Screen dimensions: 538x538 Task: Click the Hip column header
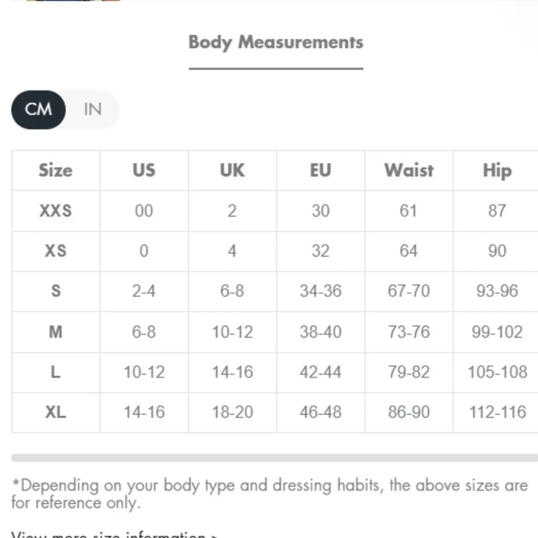497,171
